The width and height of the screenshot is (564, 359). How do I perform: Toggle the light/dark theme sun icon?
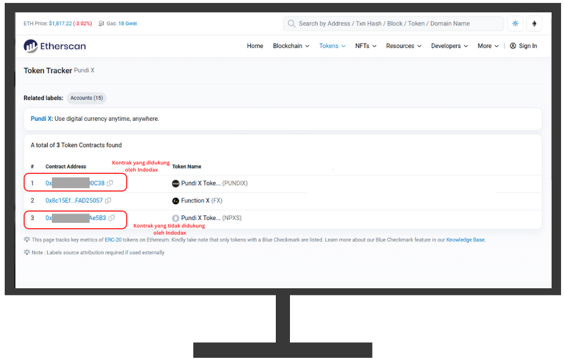coord(515,24)
